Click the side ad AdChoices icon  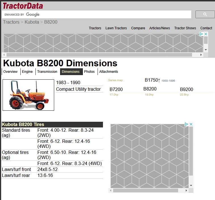pos(186,124)
